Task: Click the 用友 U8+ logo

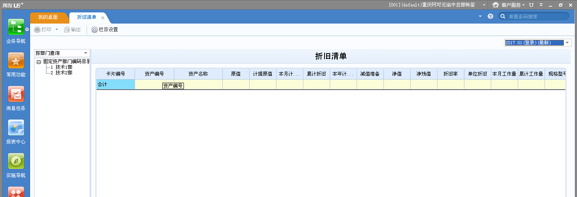Action: coord(13,5)
